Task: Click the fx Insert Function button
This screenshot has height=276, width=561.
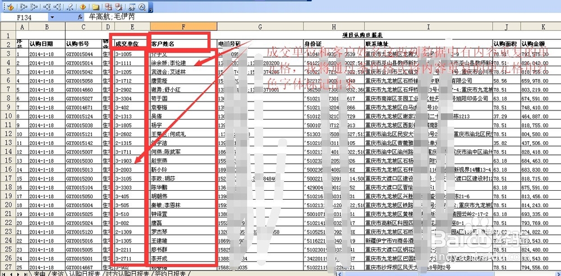Action: 80,17
